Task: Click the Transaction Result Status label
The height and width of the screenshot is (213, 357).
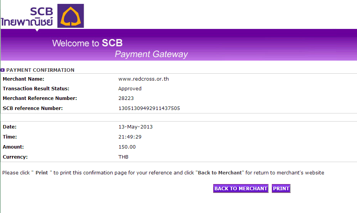Action: tap(36, 89)
